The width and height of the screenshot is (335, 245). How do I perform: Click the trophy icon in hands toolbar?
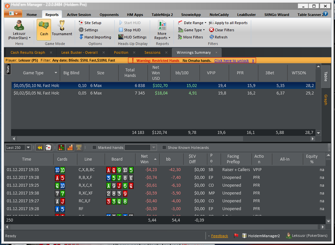point(79,147)
